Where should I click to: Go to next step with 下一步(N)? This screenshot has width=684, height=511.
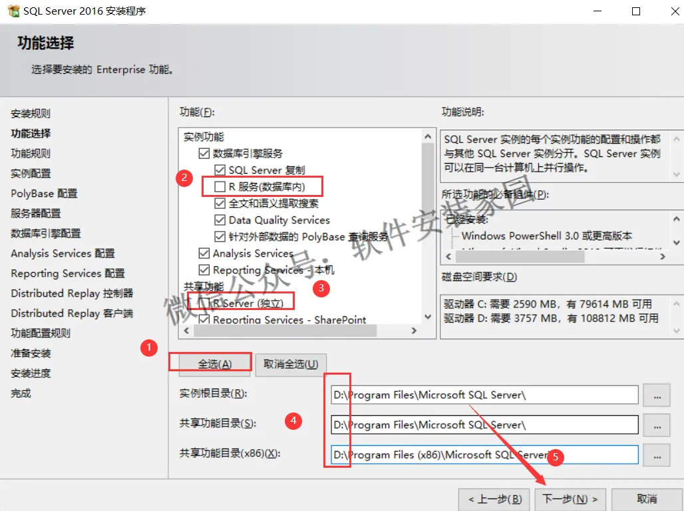tap(570, 499)
